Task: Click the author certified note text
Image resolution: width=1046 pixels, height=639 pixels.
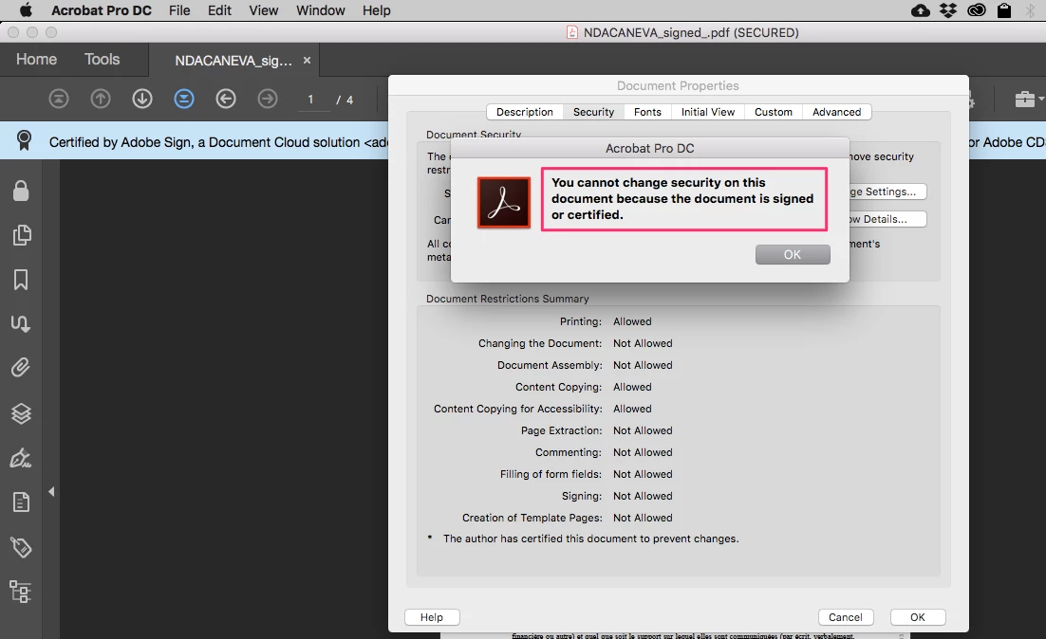Action: pyautogui.click(x=591, y=539)
